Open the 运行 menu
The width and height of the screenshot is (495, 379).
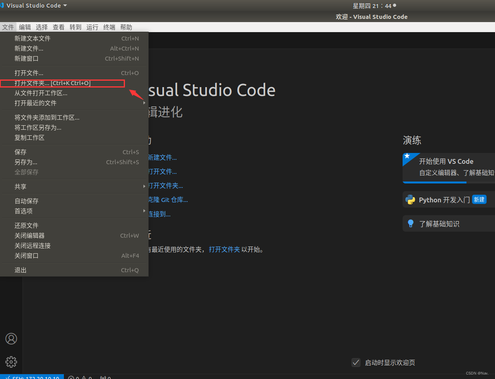[92, 27]
